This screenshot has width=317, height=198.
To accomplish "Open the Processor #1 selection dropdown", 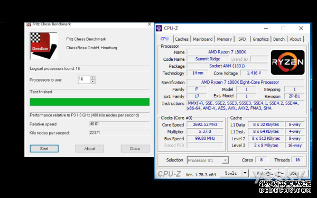I will pos(208,160).
